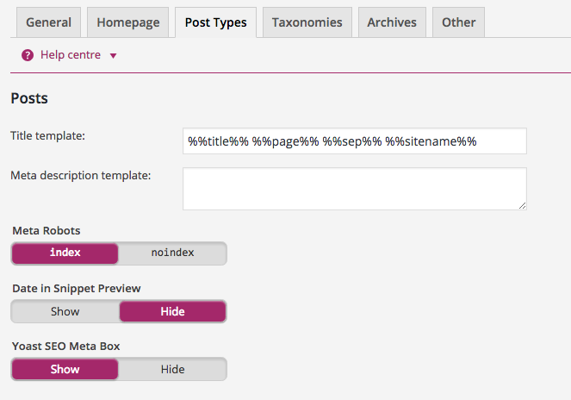Show the Yoast SEO Meta Box
571x400 pixels.
click(65, 369)
